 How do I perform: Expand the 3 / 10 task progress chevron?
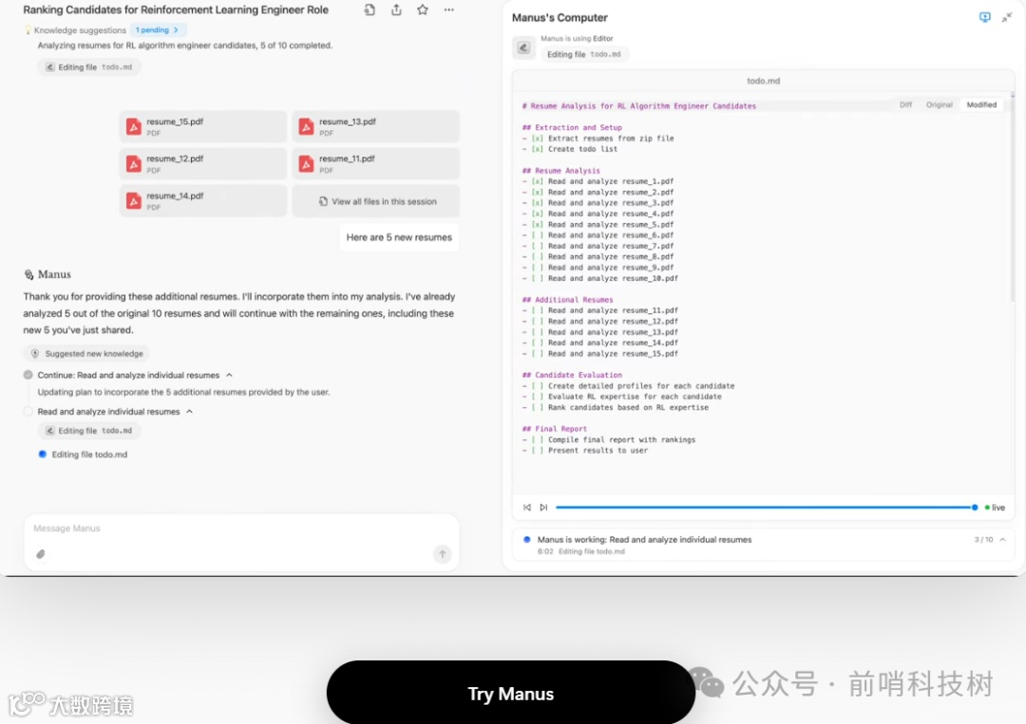[1002, 540]
